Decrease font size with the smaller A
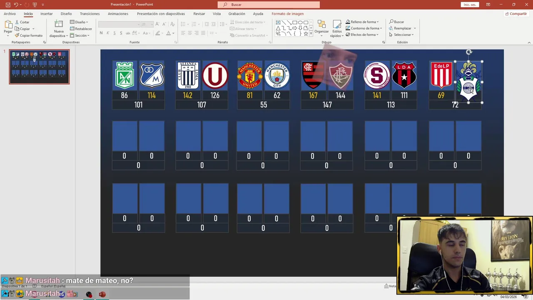This screenshot has width=533, height=300. 164,24
